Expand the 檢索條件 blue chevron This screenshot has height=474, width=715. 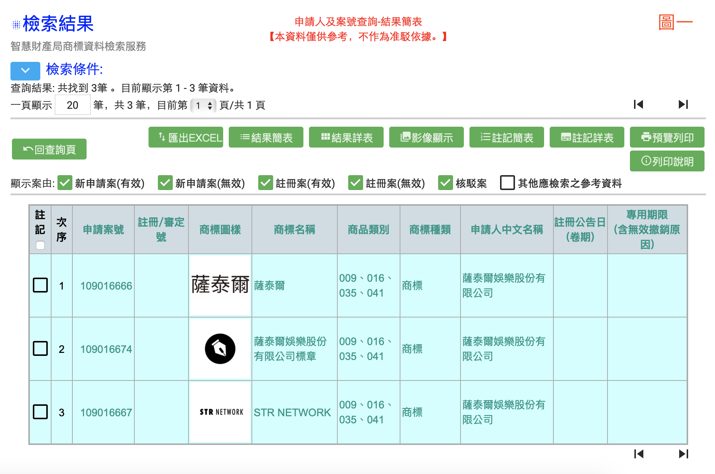tap(25, 71)
